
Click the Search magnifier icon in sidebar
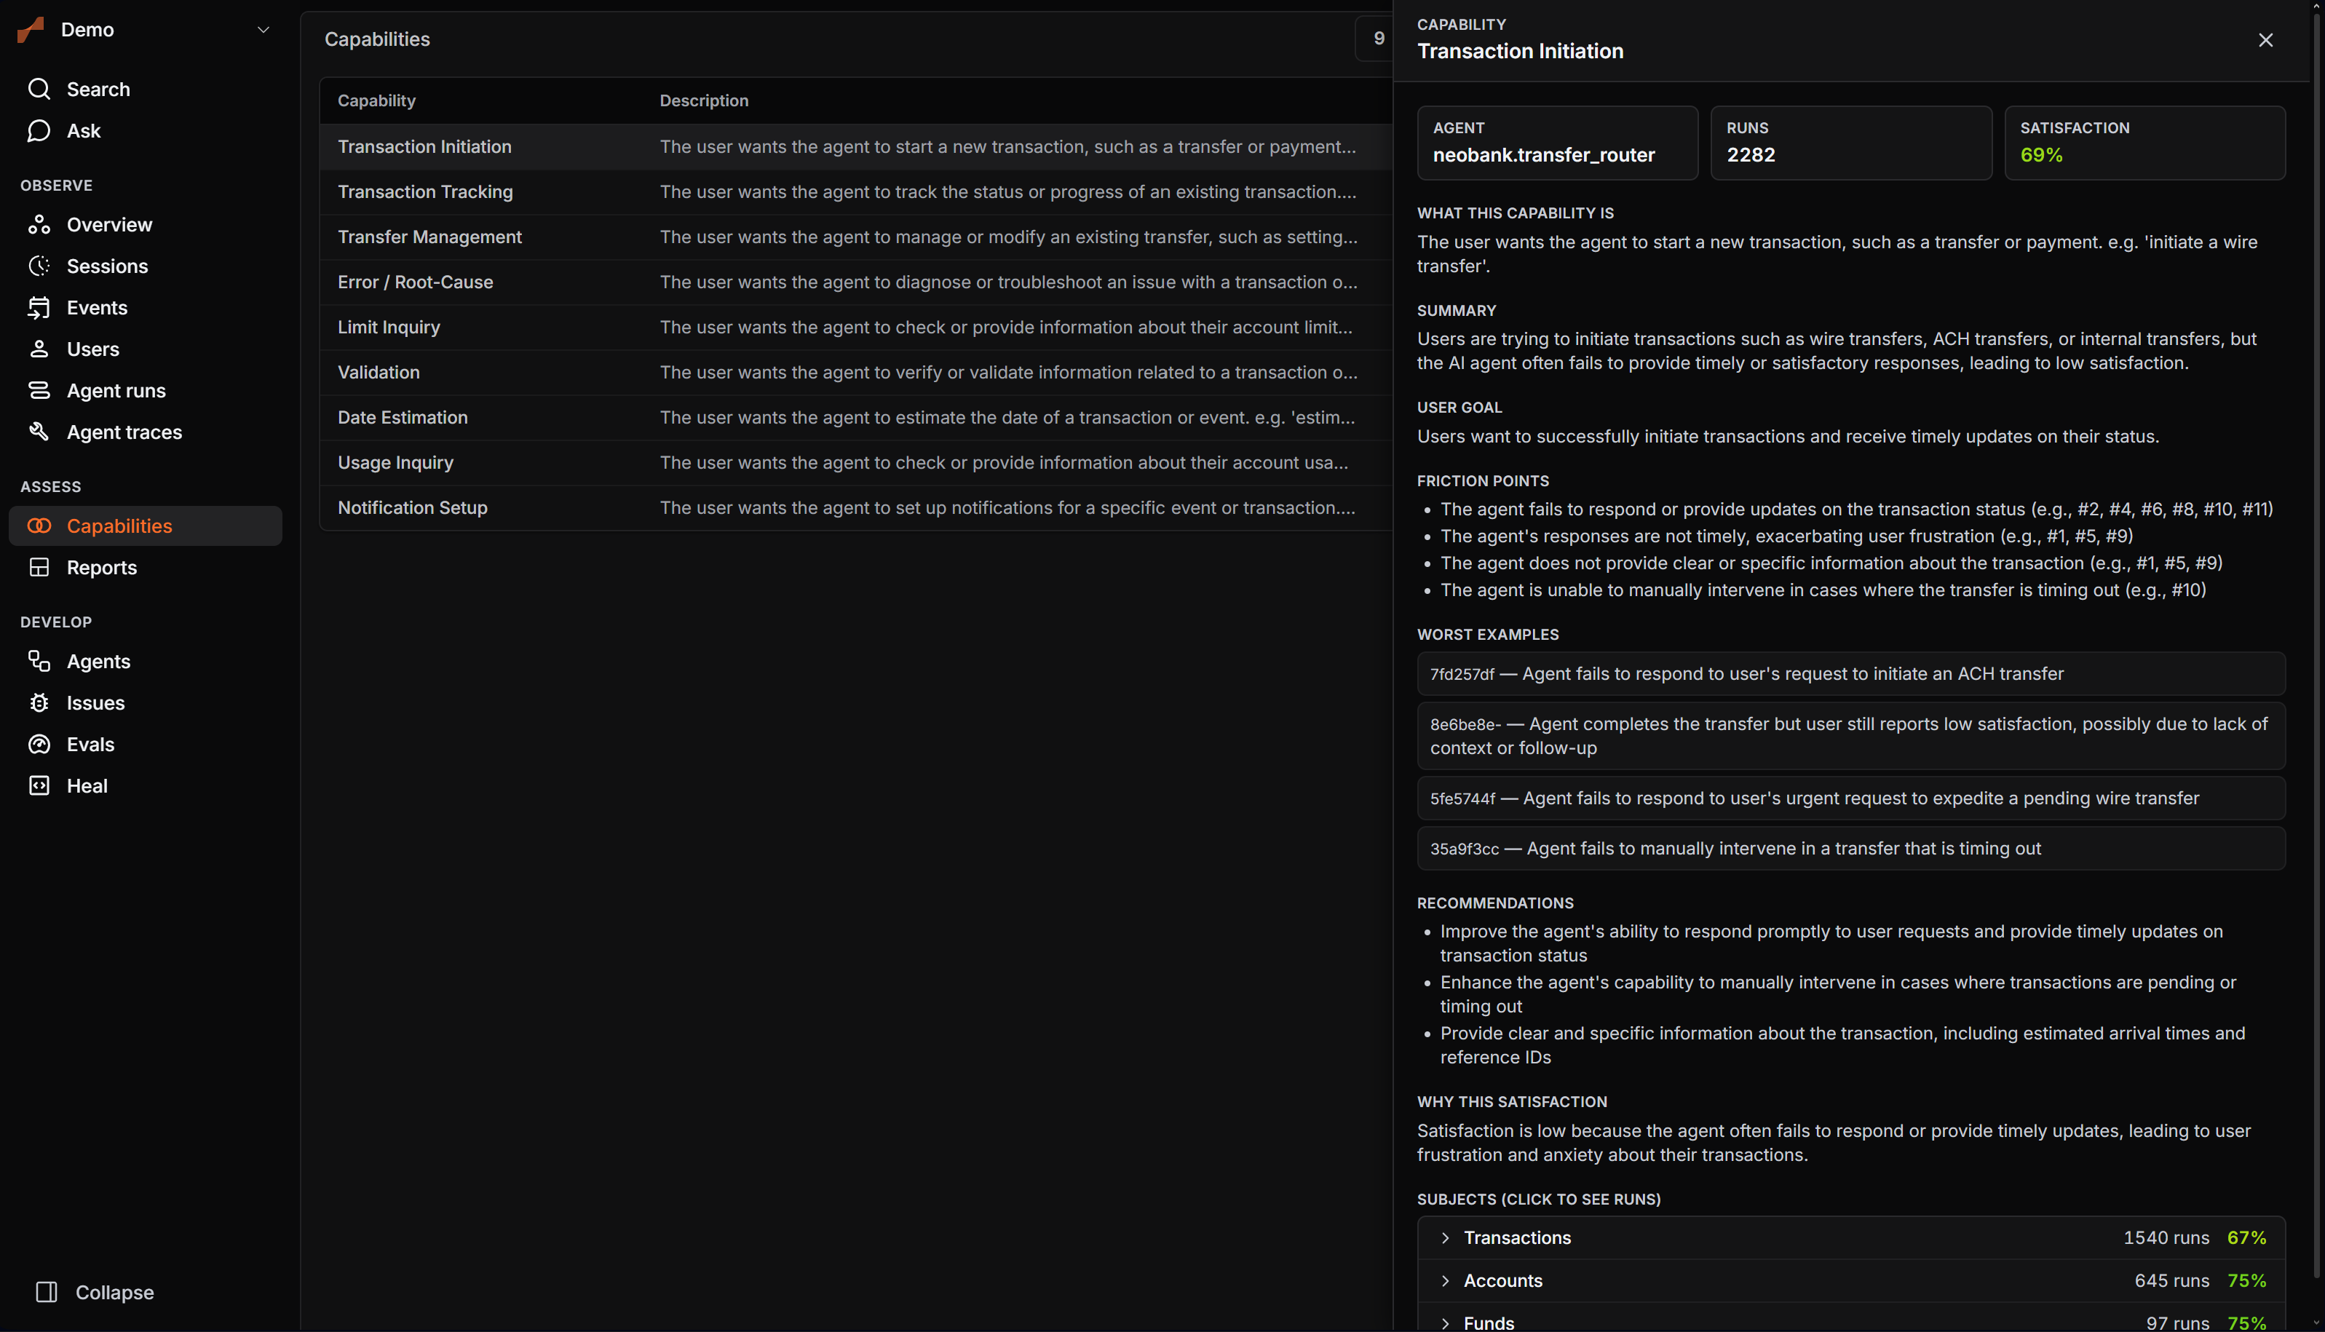[39, 89]
